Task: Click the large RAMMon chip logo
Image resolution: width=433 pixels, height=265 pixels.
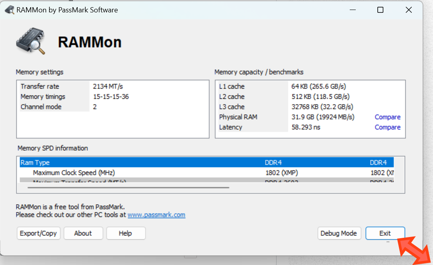Action: click(31, 41)
